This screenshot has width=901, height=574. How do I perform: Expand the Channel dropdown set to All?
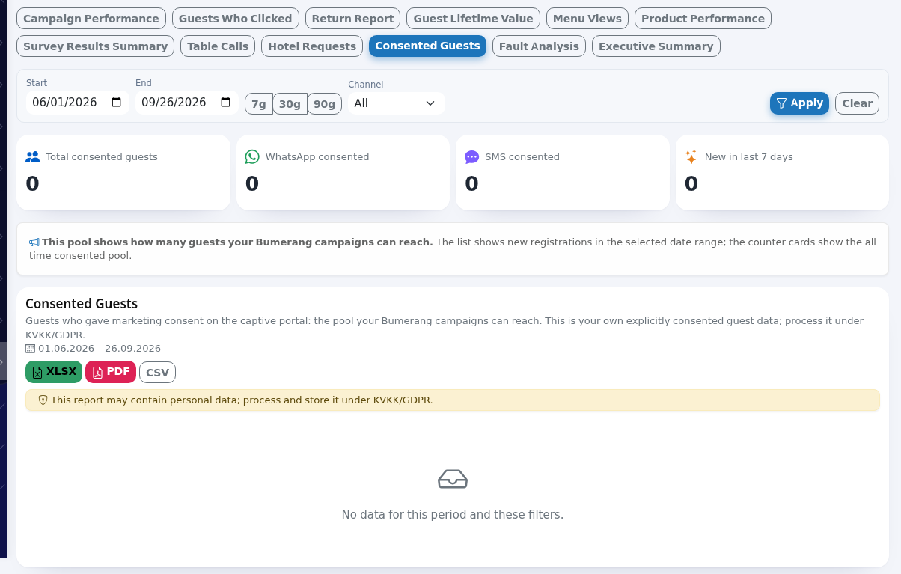(396, 103)
